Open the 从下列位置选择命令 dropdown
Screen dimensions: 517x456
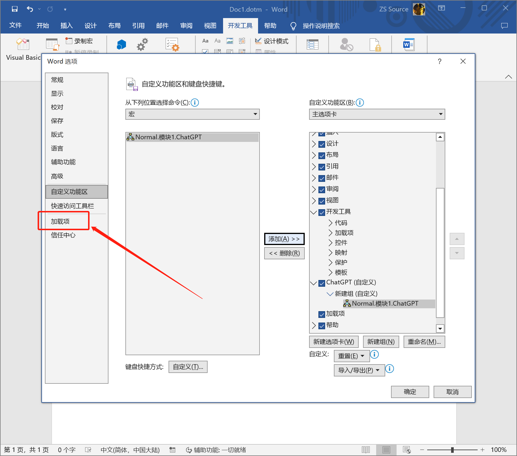point(192,114)
